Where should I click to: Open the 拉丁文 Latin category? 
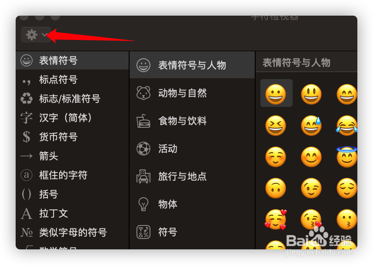point(72,213)
